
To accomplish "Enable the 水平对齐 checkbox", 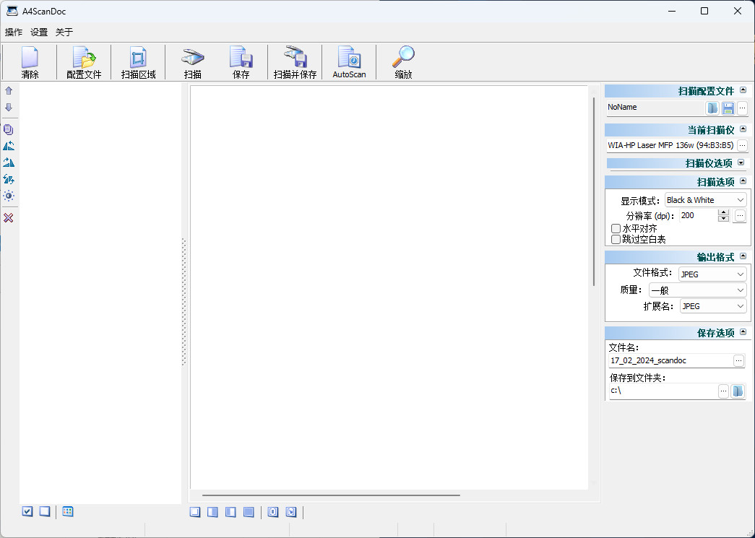I will point(616,229).
